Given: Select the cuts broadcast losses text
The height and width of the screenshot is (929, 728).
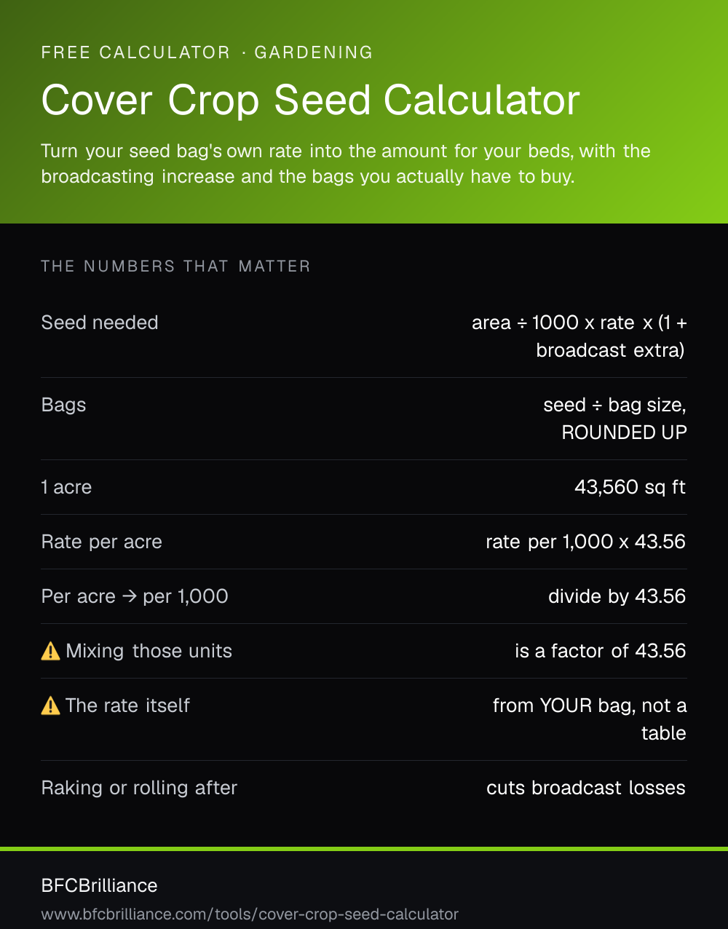Looking at the screenshot, I should tap(586, 788).
